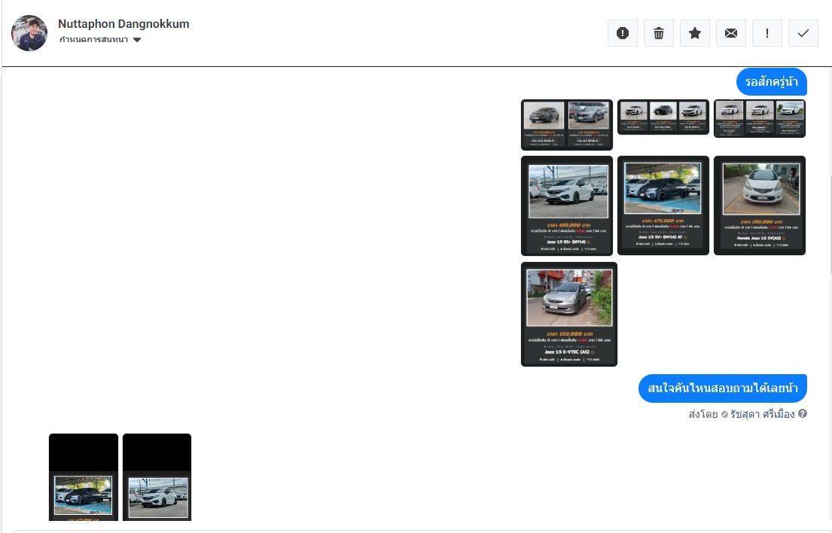
Task: Star this conversation for follow-up
Action: click(695, 33)
